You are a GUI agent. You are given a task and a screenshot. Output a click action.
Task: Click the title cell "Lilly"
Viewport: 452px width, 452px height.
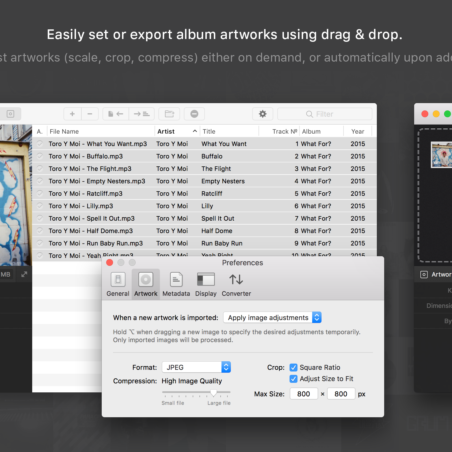click(207, 206)
